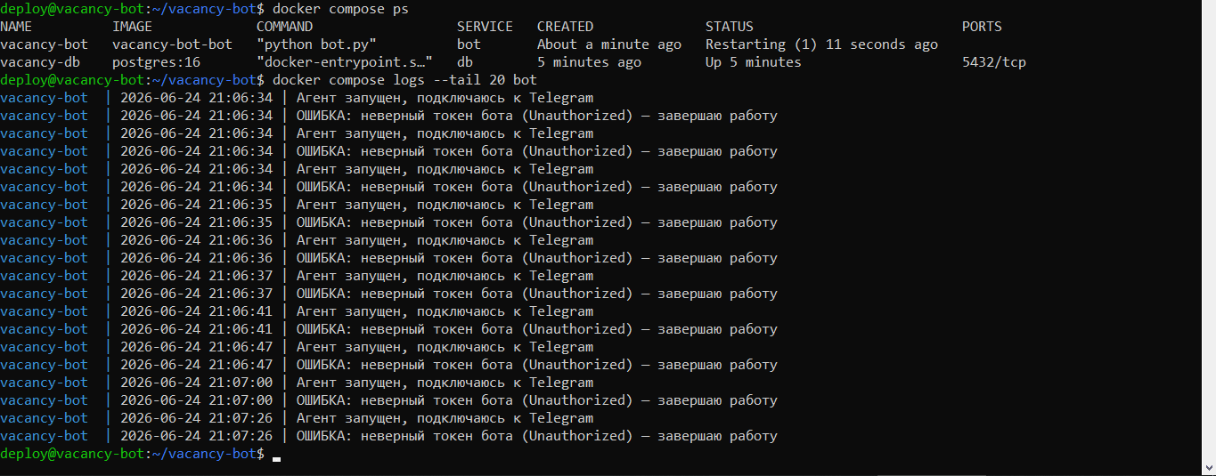1216x476 pixels.
Task: Click the PORTS column header
Action: 982,27
